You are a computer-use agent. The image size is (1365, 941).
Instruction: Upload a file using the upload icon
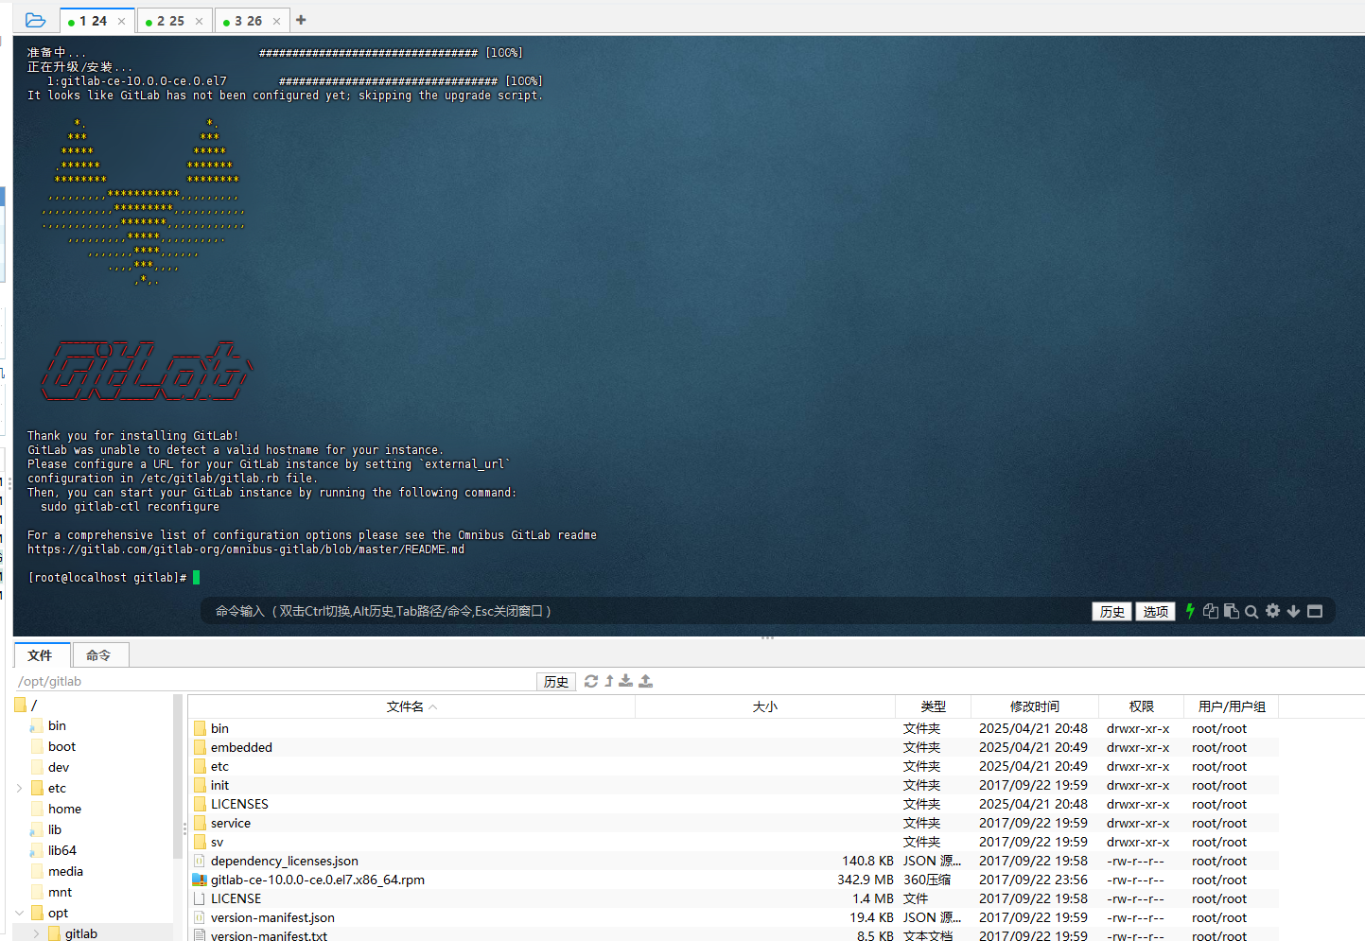(644, 681)
